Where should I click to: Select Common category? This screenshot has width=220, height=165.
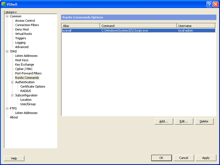point(16,16)
